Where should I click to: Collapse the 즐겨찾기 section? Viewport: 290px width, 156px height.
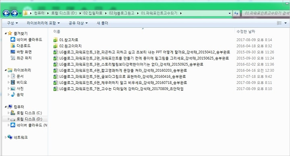click(6, 33)
